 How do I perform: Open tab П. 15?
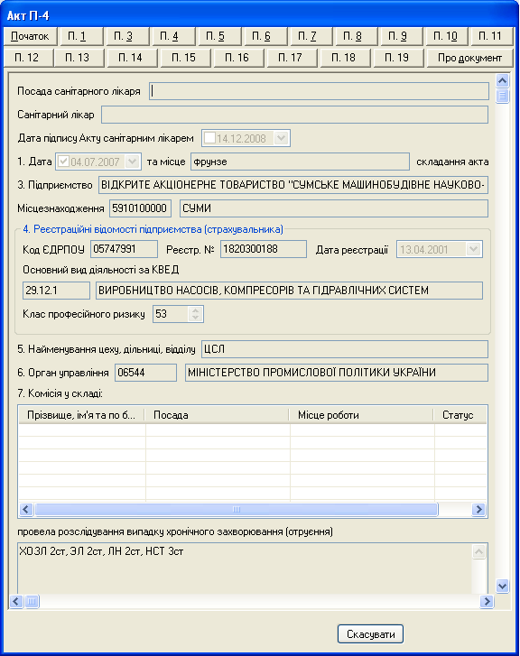click(x=184, y=58)
